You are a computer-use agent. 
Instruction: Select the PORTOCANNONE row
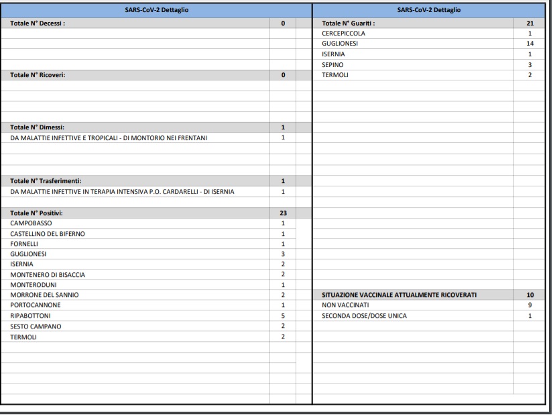pyautogui.click(x=149, y=305)
